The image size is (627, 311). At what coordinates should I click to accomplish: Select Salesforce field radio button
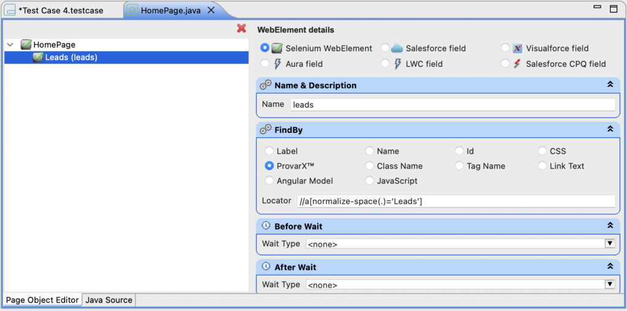385,48
